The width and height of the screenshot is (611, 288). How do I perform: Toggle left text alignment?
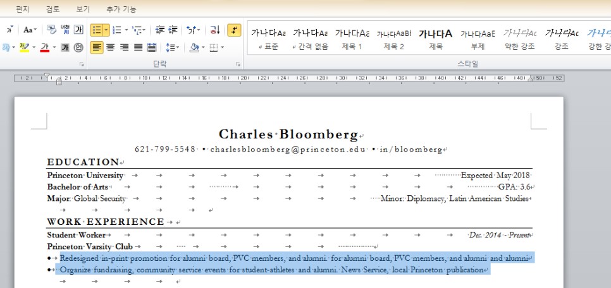(97, 47)
